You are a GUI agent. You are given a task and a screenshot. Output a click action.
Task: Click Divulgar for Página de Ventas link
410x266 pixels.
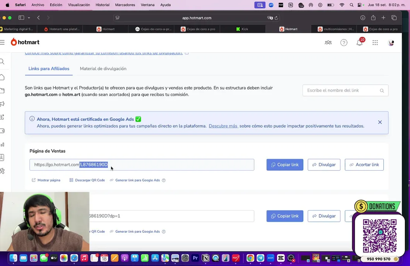click(324, 165)
